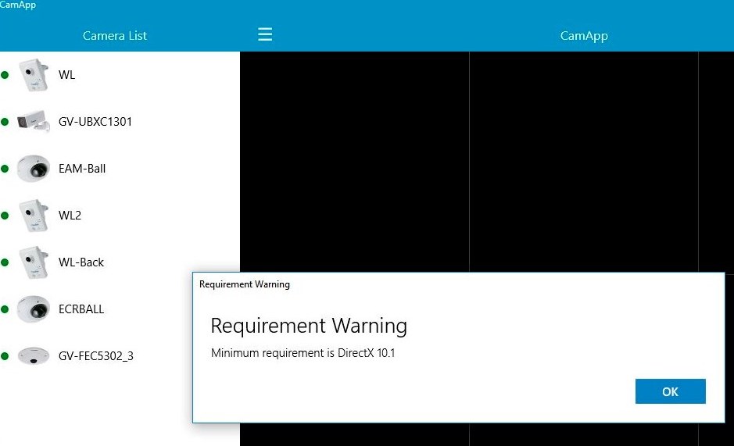
Task: Click the DirectX 10.1 requirement message
Action: coord(303,353)
